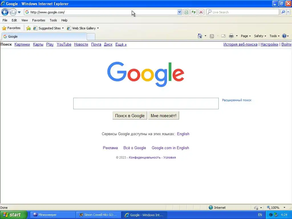Select the Google browser tab
Viewport: 292px width, 219px height.
tap(44, 36)
